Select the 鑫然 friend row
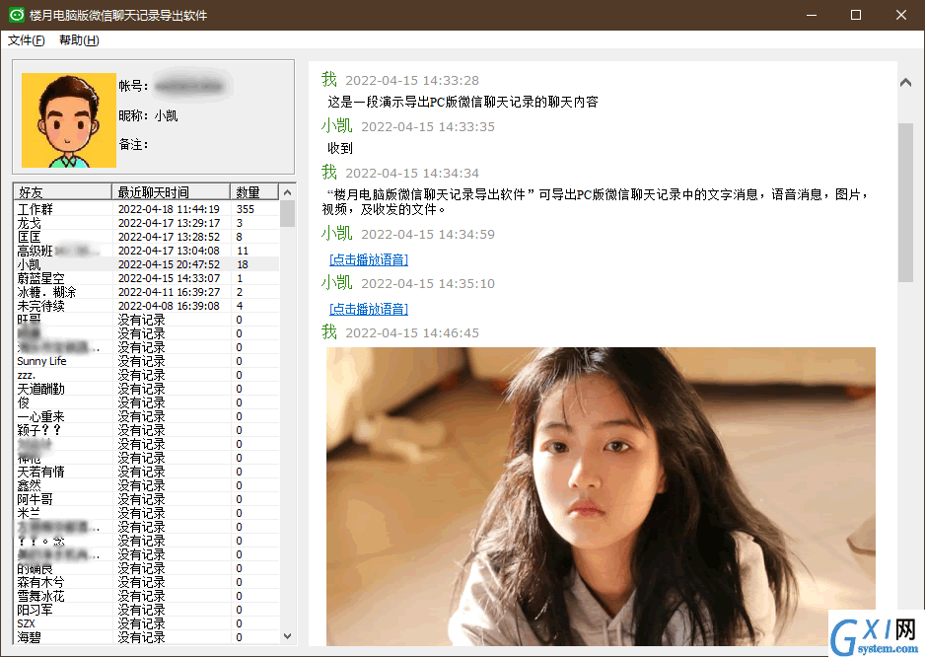925x657 pixels. pyautogui.click(x=146, y=485)
